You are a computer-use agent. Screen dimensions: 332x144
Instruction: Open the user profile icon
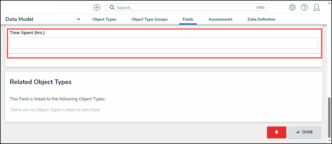(316, 7)
